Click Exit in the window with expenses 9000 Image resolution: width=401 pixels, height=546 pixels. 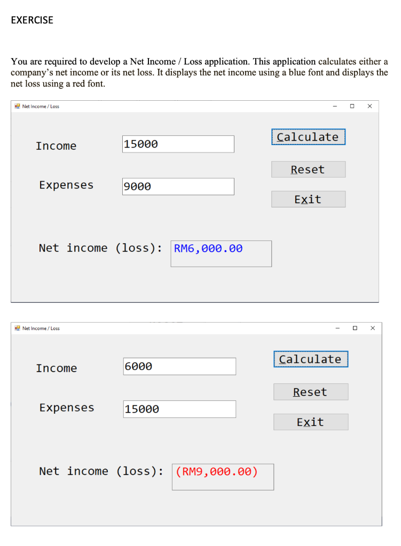[308, 199]
